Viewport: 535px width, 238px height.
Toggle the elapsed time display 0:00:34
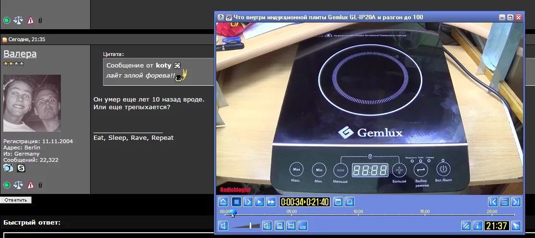292,202
